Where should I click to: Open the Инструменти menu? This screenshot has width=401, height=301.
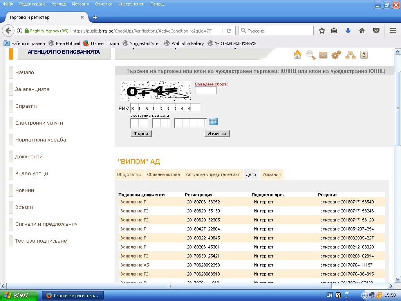coord(131,4)
